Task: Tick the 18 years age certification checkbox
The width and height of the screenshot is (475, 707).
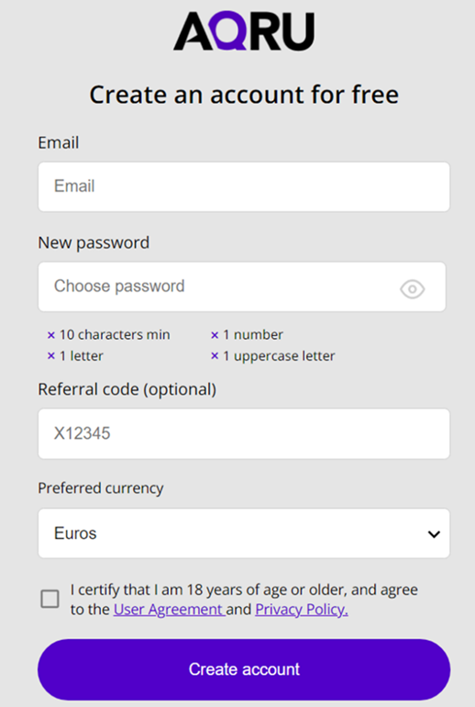Action: tap(50, 599)
